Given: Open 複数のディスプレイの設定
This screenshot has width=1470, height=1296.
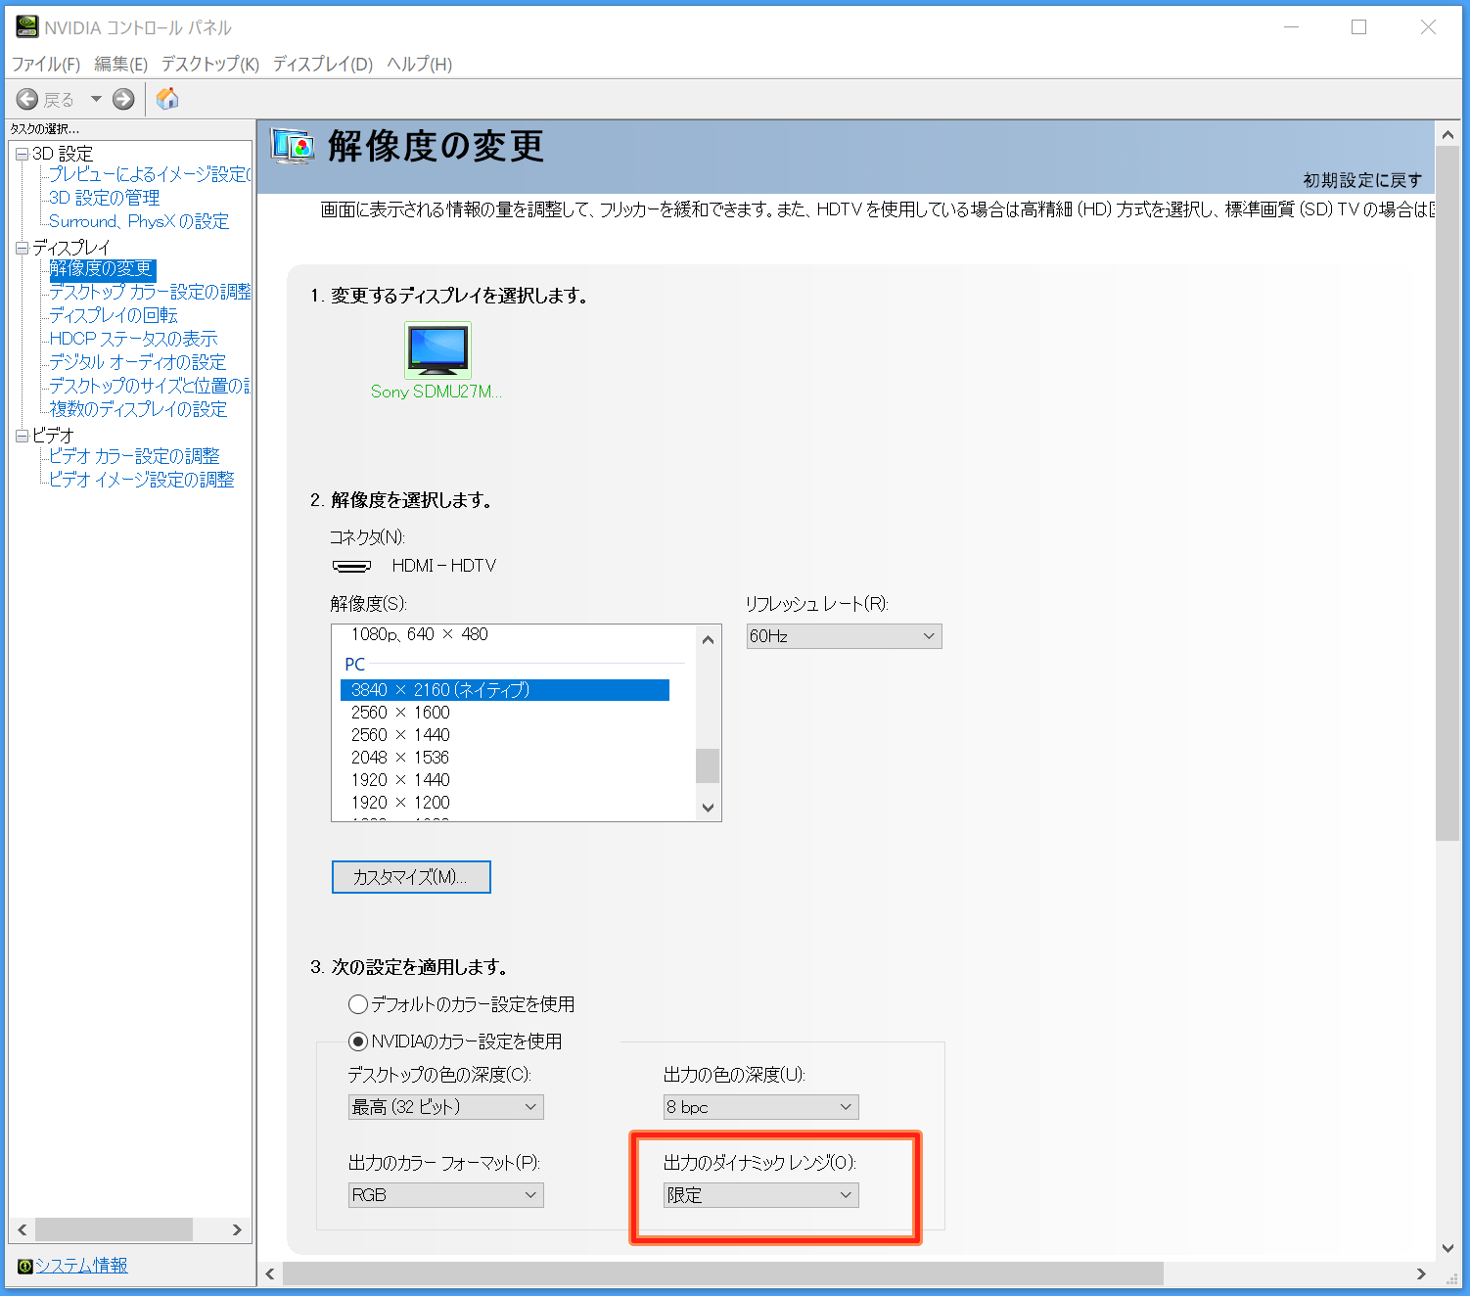Looking at the screenshot, I should click(x=138, y=409).
